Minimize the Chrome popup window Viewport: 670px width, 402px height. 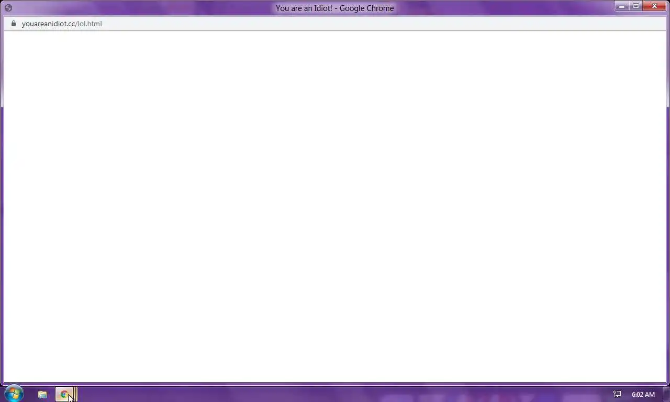pos(622,6)
